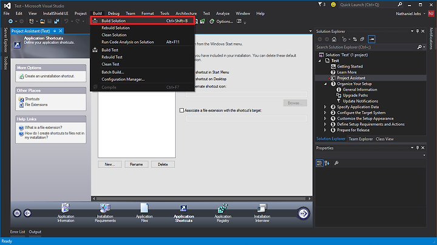
Task: Click the Collapse All icon in Solution Explorer
Action: [362, 40]
